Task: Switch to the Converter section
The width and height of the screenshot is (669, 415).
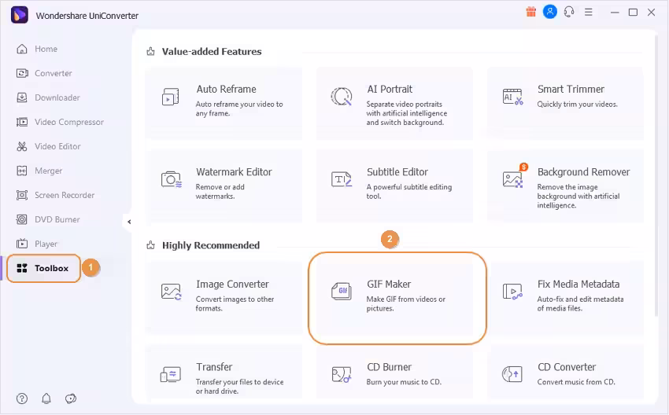Action: pos(53,73)
